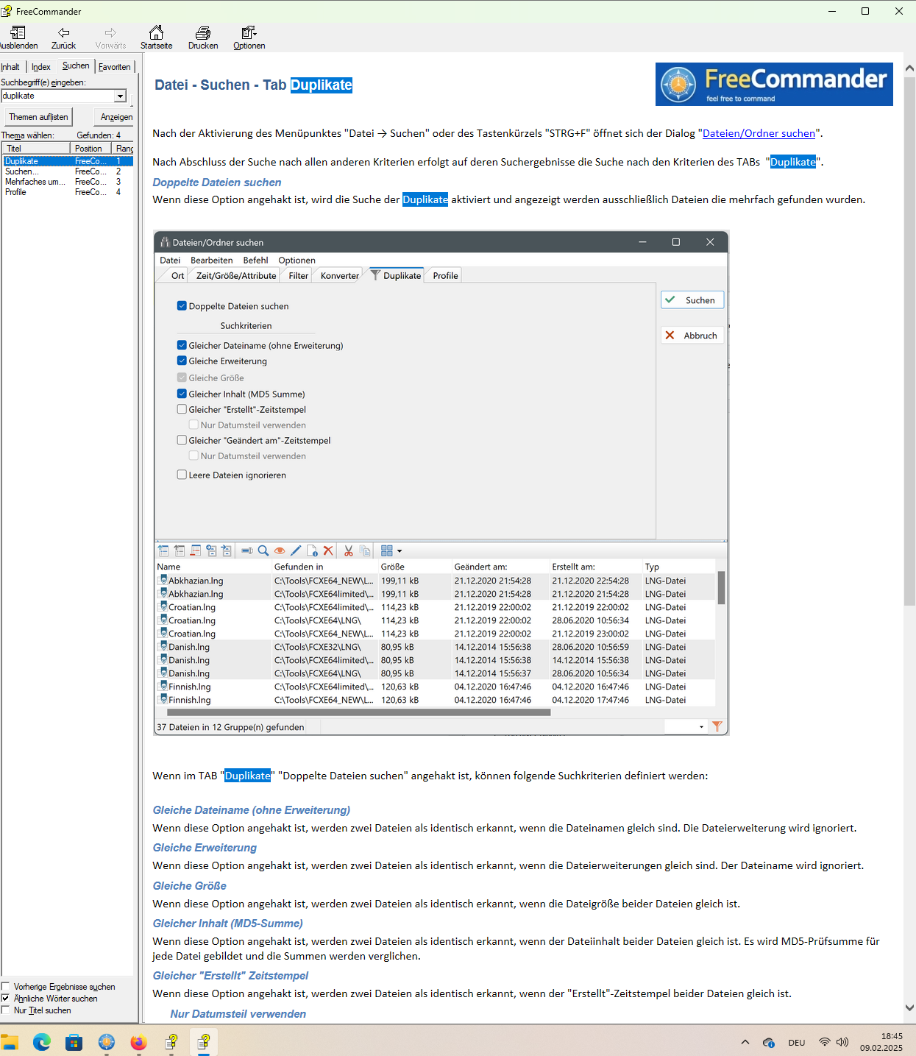Click the results list vertical scrollbar in dialog screenshot

722,587
